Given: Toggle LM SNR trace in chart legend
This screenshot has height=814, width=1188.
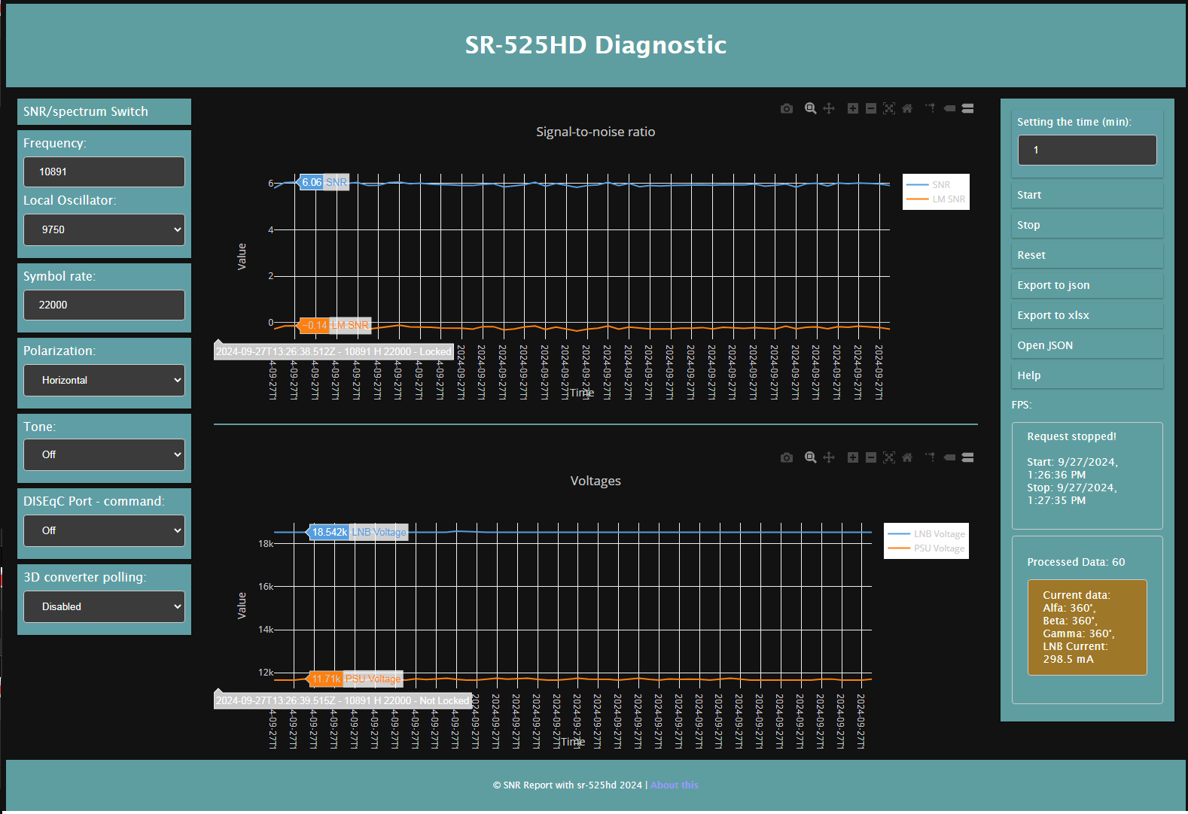Looking at the screenshot, I should click(x=936, y=199).
